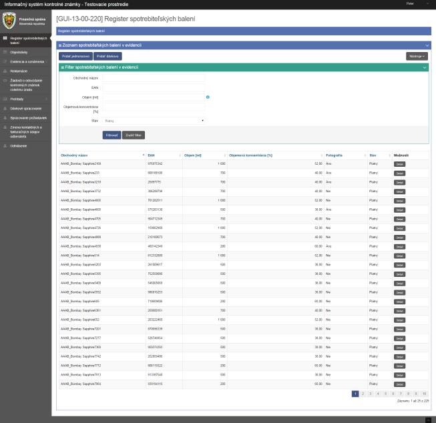
Task: Click the Pridať jednorazovo button
Action: pos(75,56)
